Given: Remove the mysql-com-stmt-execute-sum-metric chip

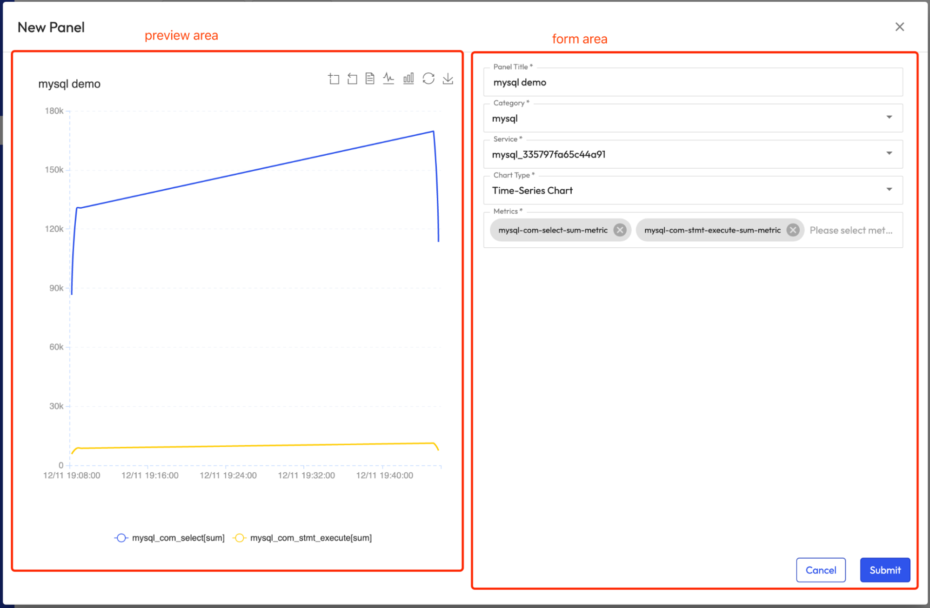Looking at the screenshot, I should (793, 230).
